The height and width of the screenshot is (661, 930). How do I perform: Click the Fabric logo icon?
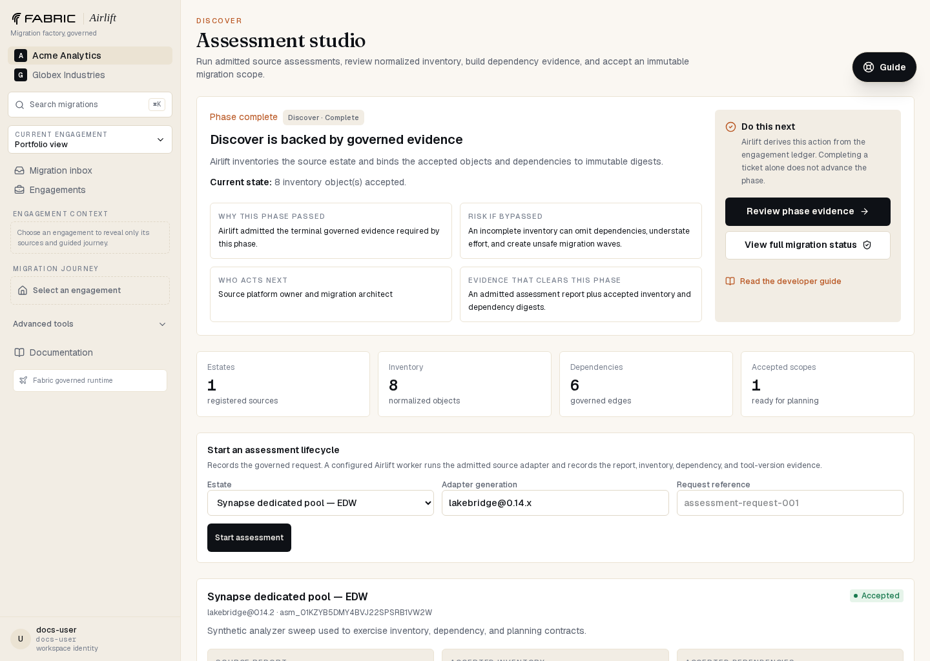pos(16,18)
